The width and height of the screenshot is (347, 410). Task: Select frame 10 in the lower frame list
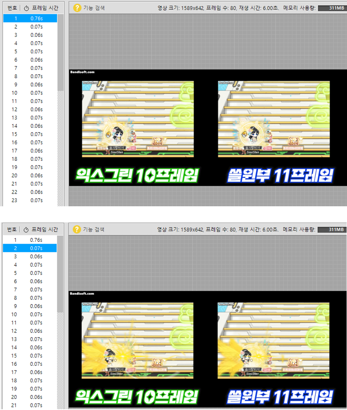(30, 314)
